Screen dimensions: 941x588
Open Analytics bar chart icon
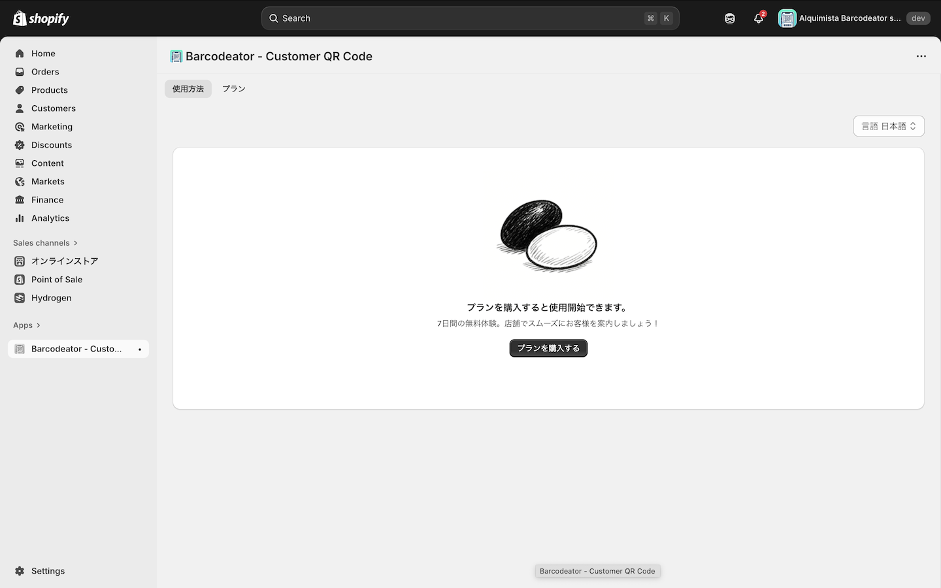pos(20,218)
